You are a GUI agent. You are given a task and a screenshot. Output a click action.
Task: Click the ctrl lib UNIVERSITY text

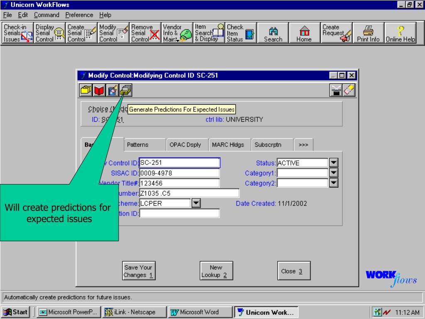[x=234, y=120]
